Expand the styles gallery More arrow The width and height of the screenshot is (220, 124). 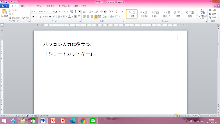(197, 17)
